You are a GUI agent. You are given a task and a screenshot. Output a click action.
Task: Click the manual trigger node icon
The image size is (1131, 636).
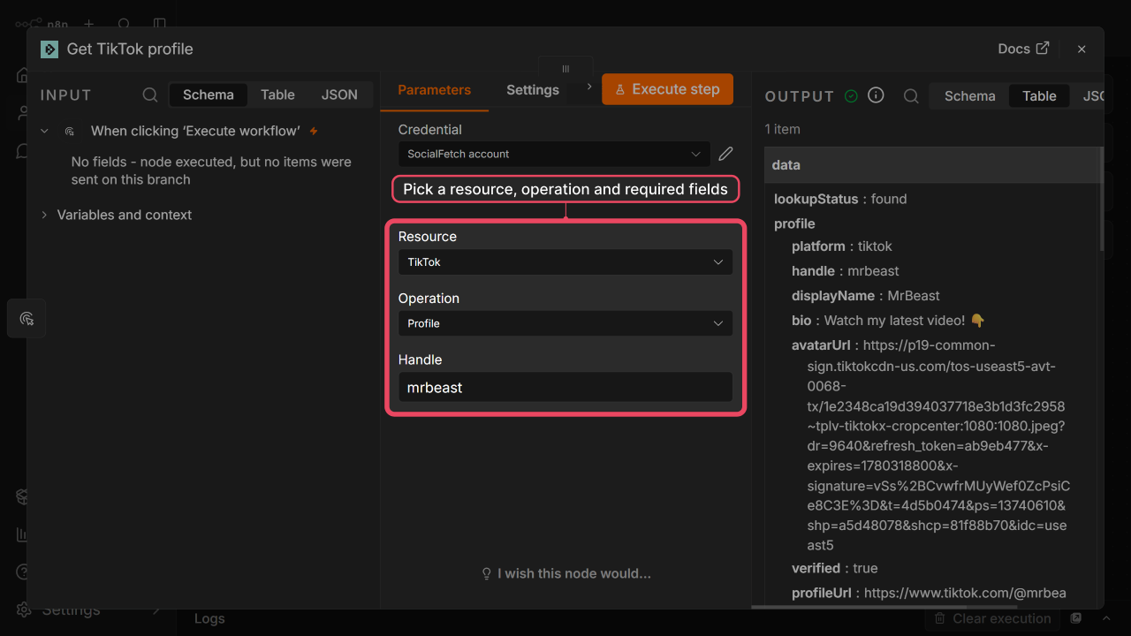(x=70, y=131)
